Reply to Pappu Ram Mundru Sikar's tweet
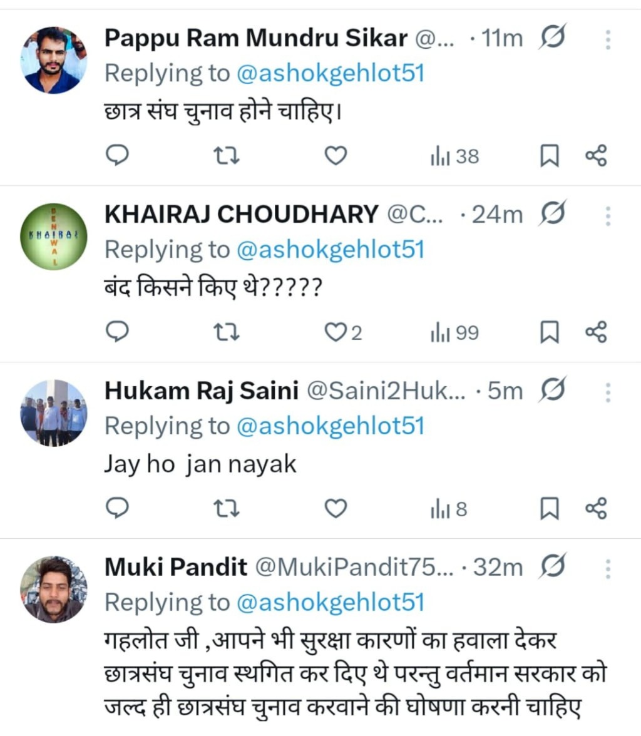641x736 pixels. [116, 155]
